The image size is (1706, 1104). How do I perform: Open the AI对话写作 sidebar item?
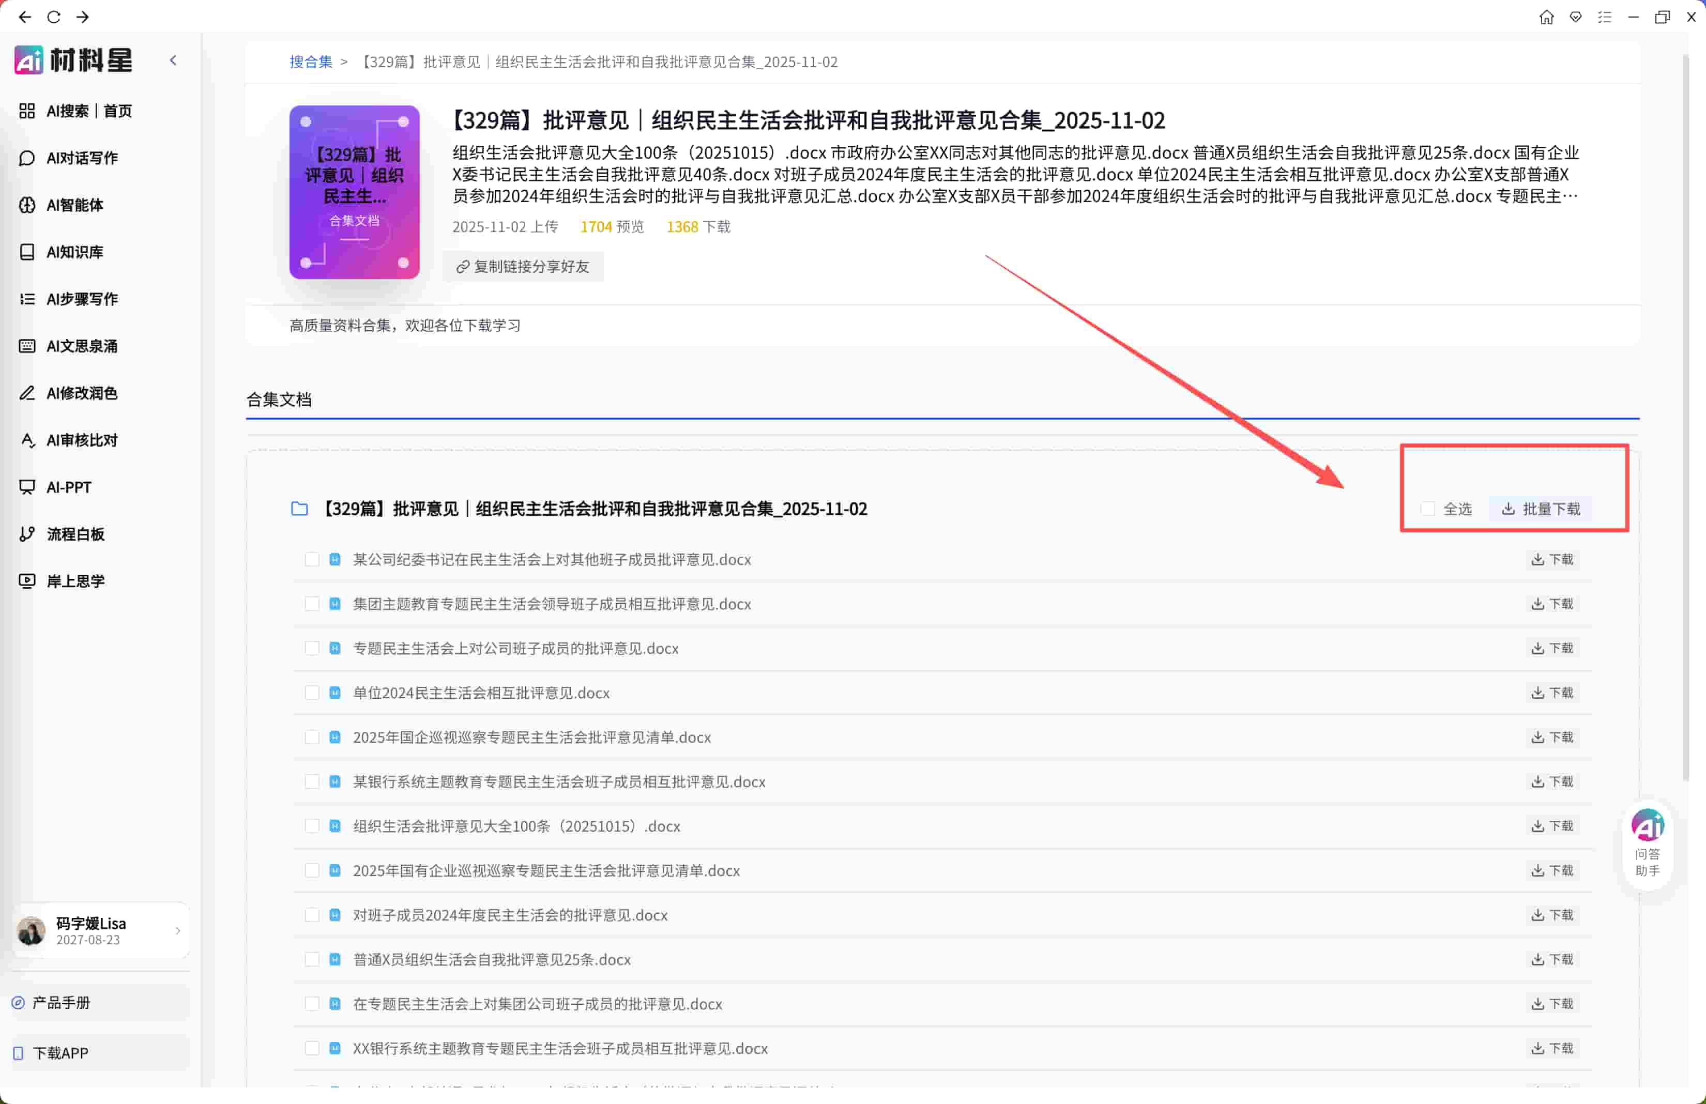click(81, 158)
